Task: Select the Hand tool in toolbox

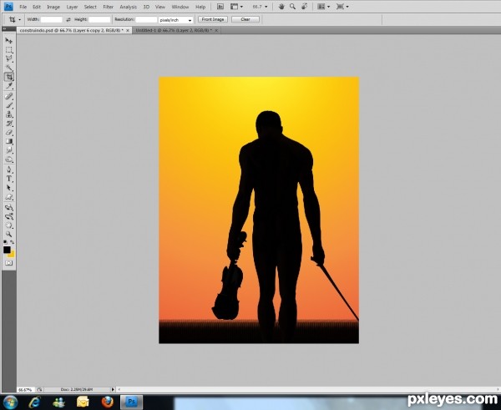Action: coord(8,225)
